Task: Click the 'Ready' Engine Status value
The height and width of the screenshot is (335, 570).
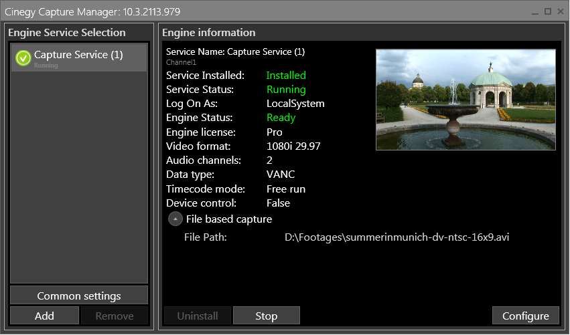Action: pyautogui.click(x=281, y=118)
